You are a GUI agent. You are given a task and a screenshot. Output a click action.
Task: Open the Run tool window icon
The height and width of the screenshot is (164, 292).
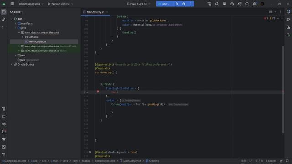tap(4, 117)
